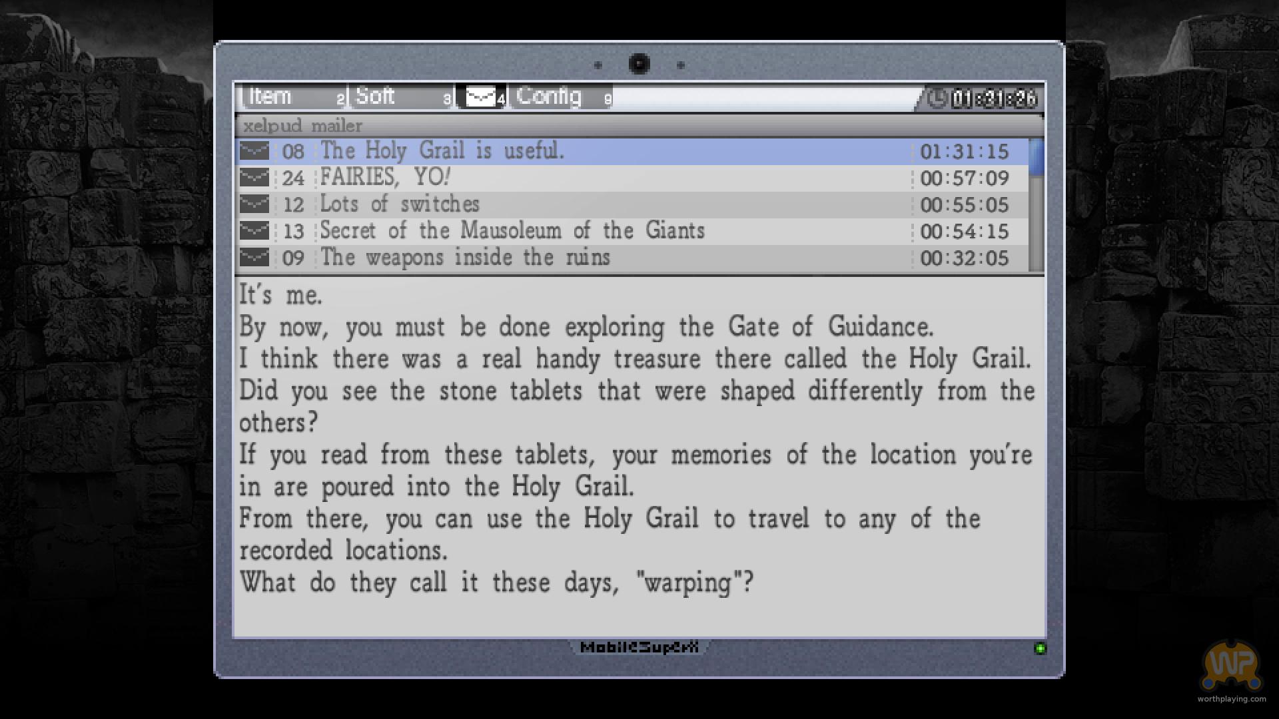Open 'Secret of the Mausoleum of the Giants' mail
Screen dimensions: 1279x719
pos(512,231)
